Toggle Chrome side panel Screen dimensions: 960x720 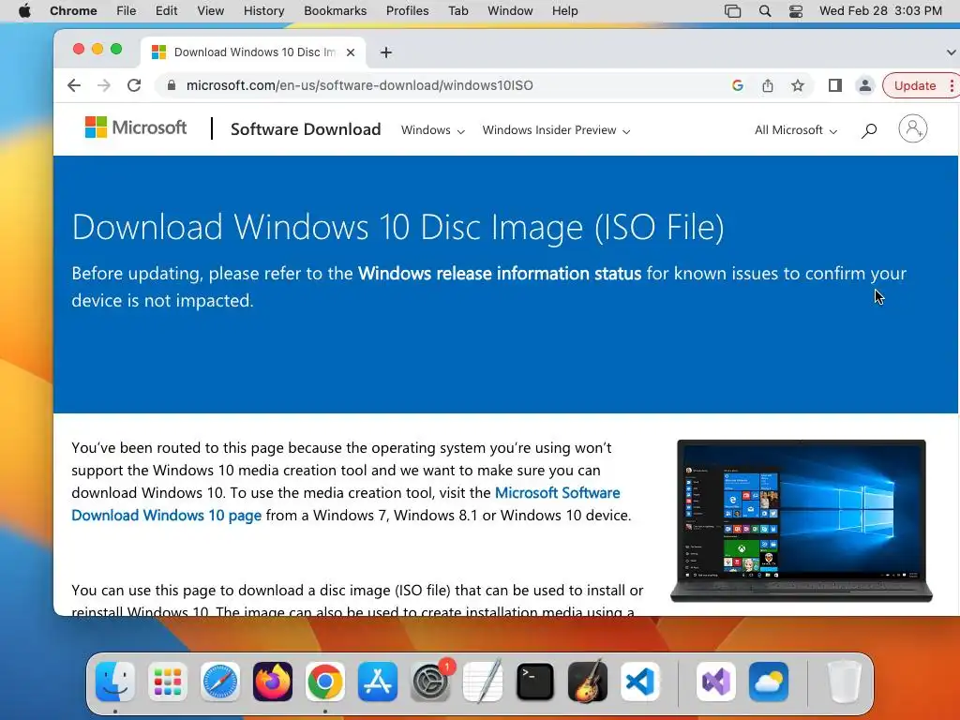pyautogui.click(x=835, y=85)
